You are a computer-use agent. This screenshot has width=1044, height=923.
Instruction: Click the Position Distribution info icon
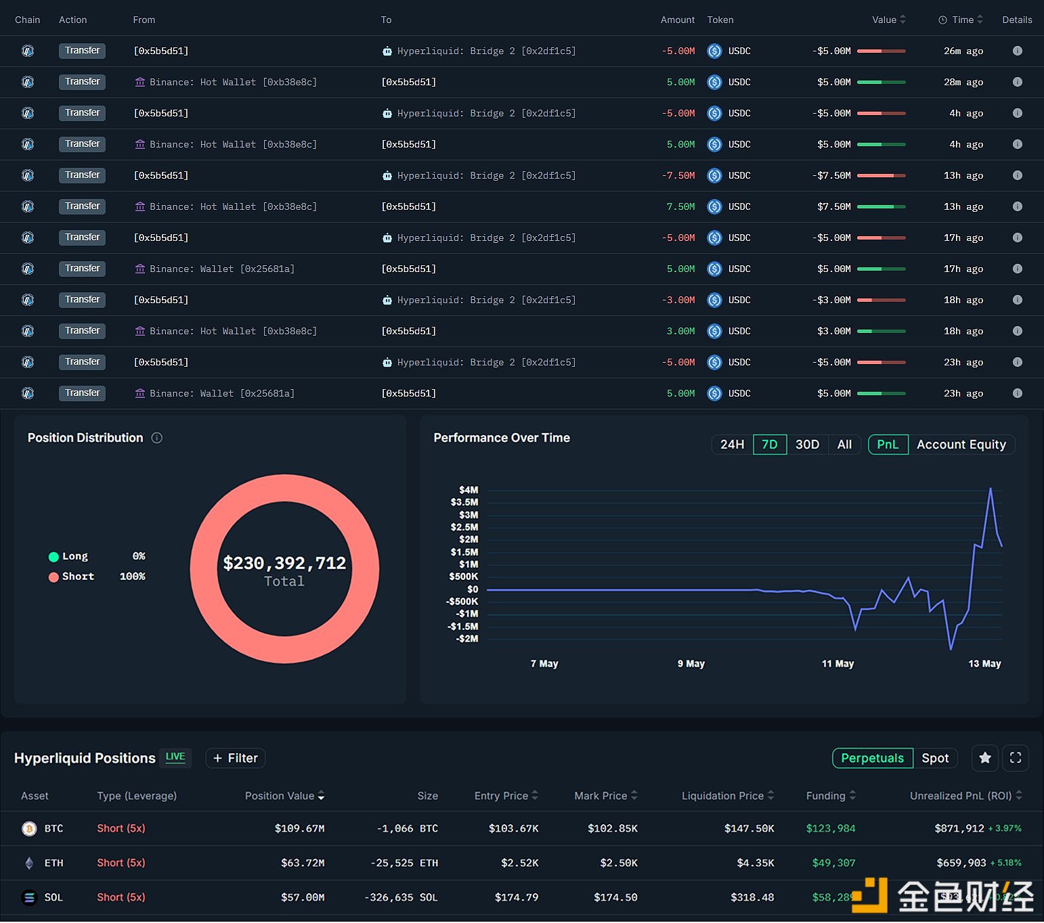tap(156, 438)
